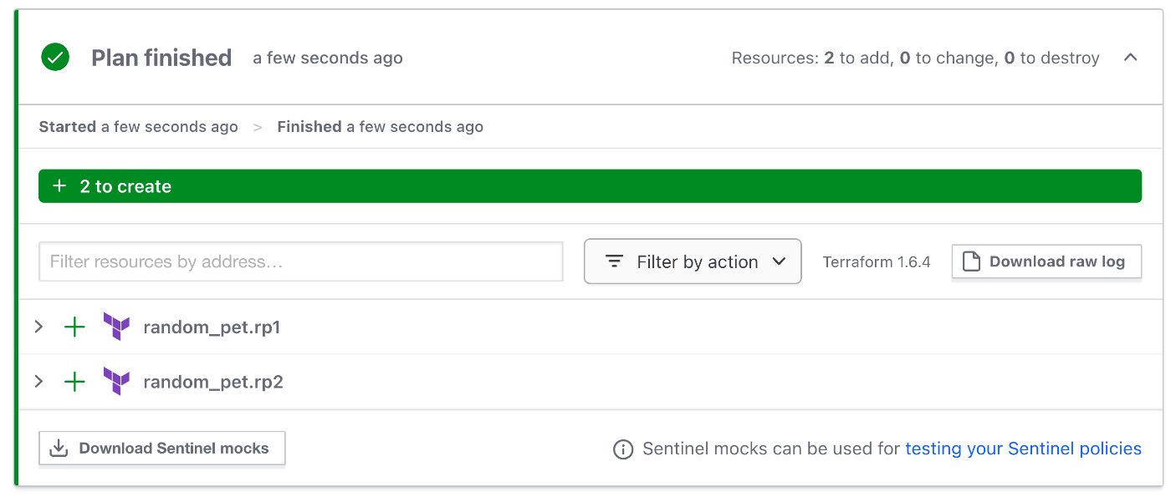Download the raw log
Screen dimensions: 1171x497
1046,261
